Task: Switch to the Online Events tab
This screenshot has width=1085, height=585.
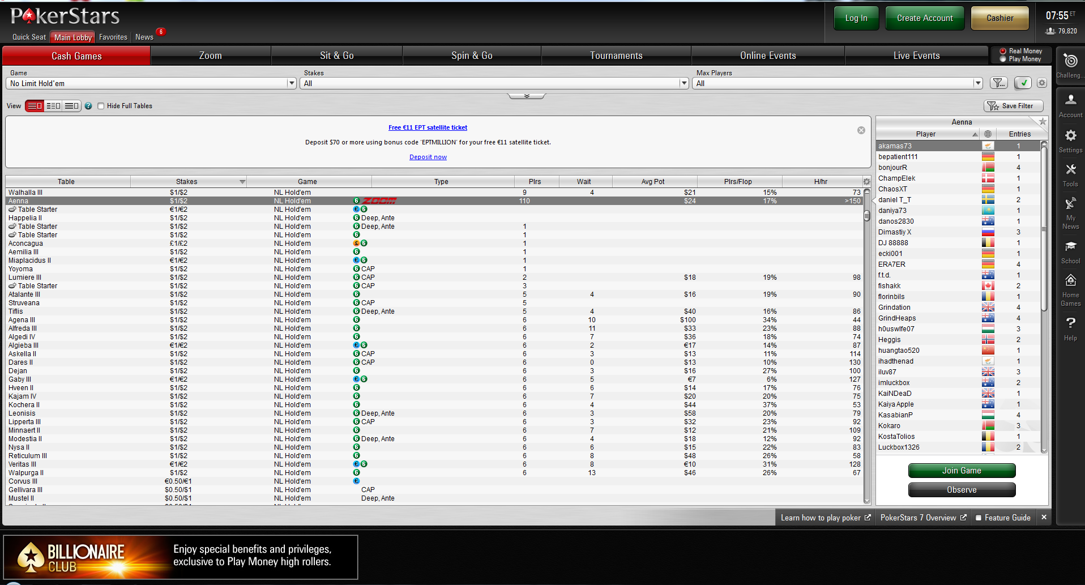Action: [x=768, y=55]
